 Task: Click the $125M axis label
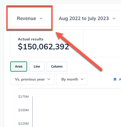click(x=23, y=124)
